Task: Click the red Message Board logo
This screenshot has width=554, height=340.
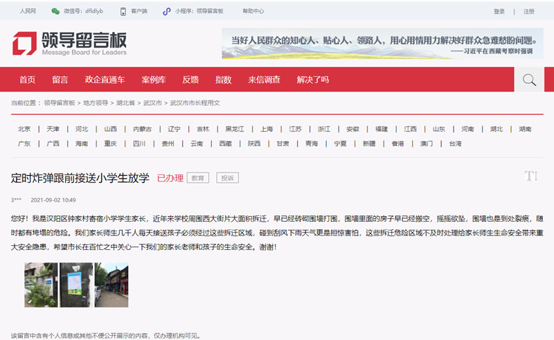Action: point(25,44)
